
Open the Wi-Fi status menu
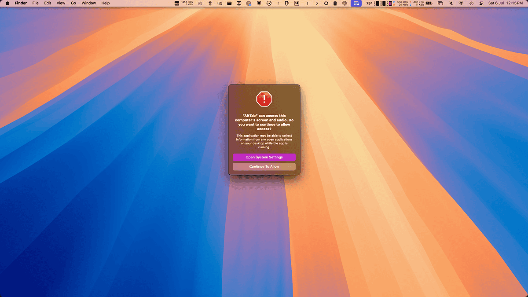pos(461,3)
